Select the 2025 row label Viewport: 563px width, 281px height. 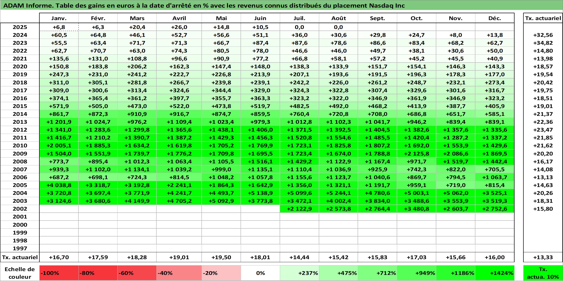tap(20, 27)
